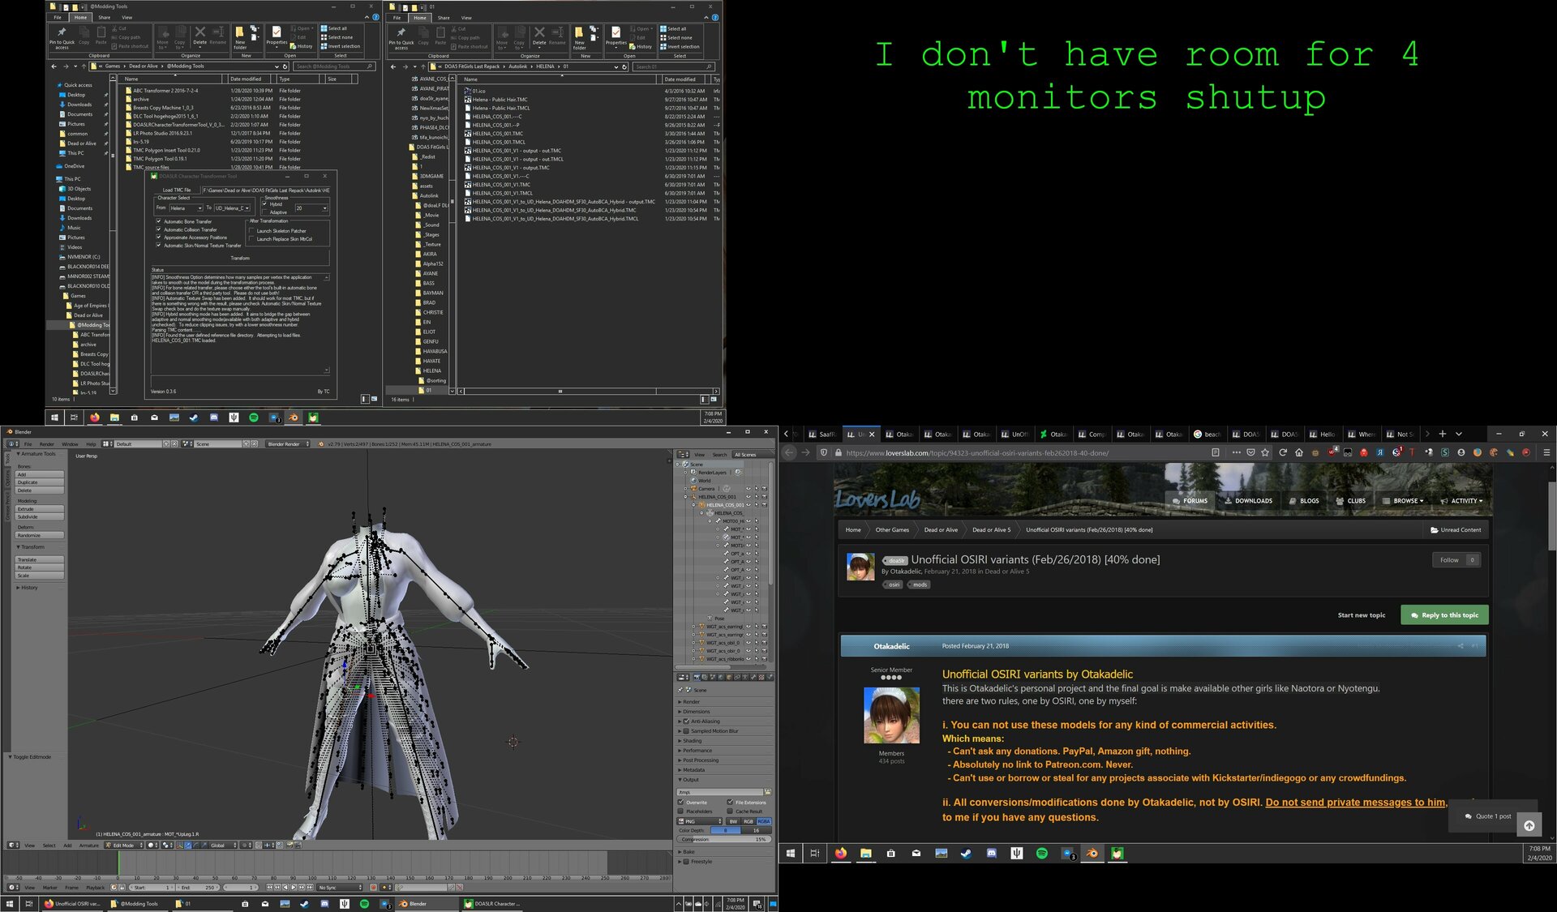Open Render menu in Blender top bar
This screenshot has width=1557, height=912.
point(47,444)
